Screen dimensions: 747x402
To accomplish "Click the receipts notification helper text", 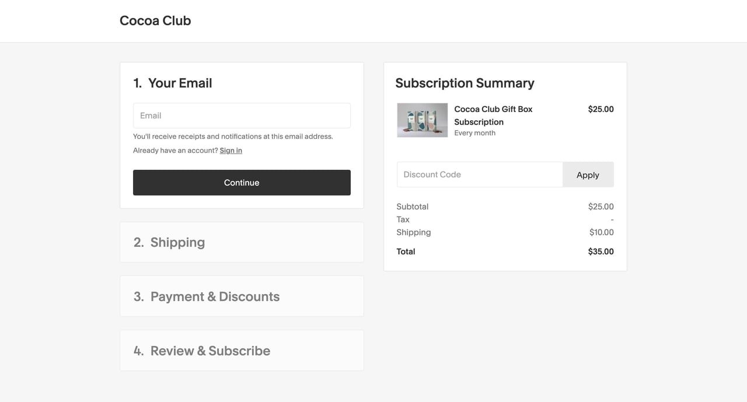I will (x=232, y=136).
